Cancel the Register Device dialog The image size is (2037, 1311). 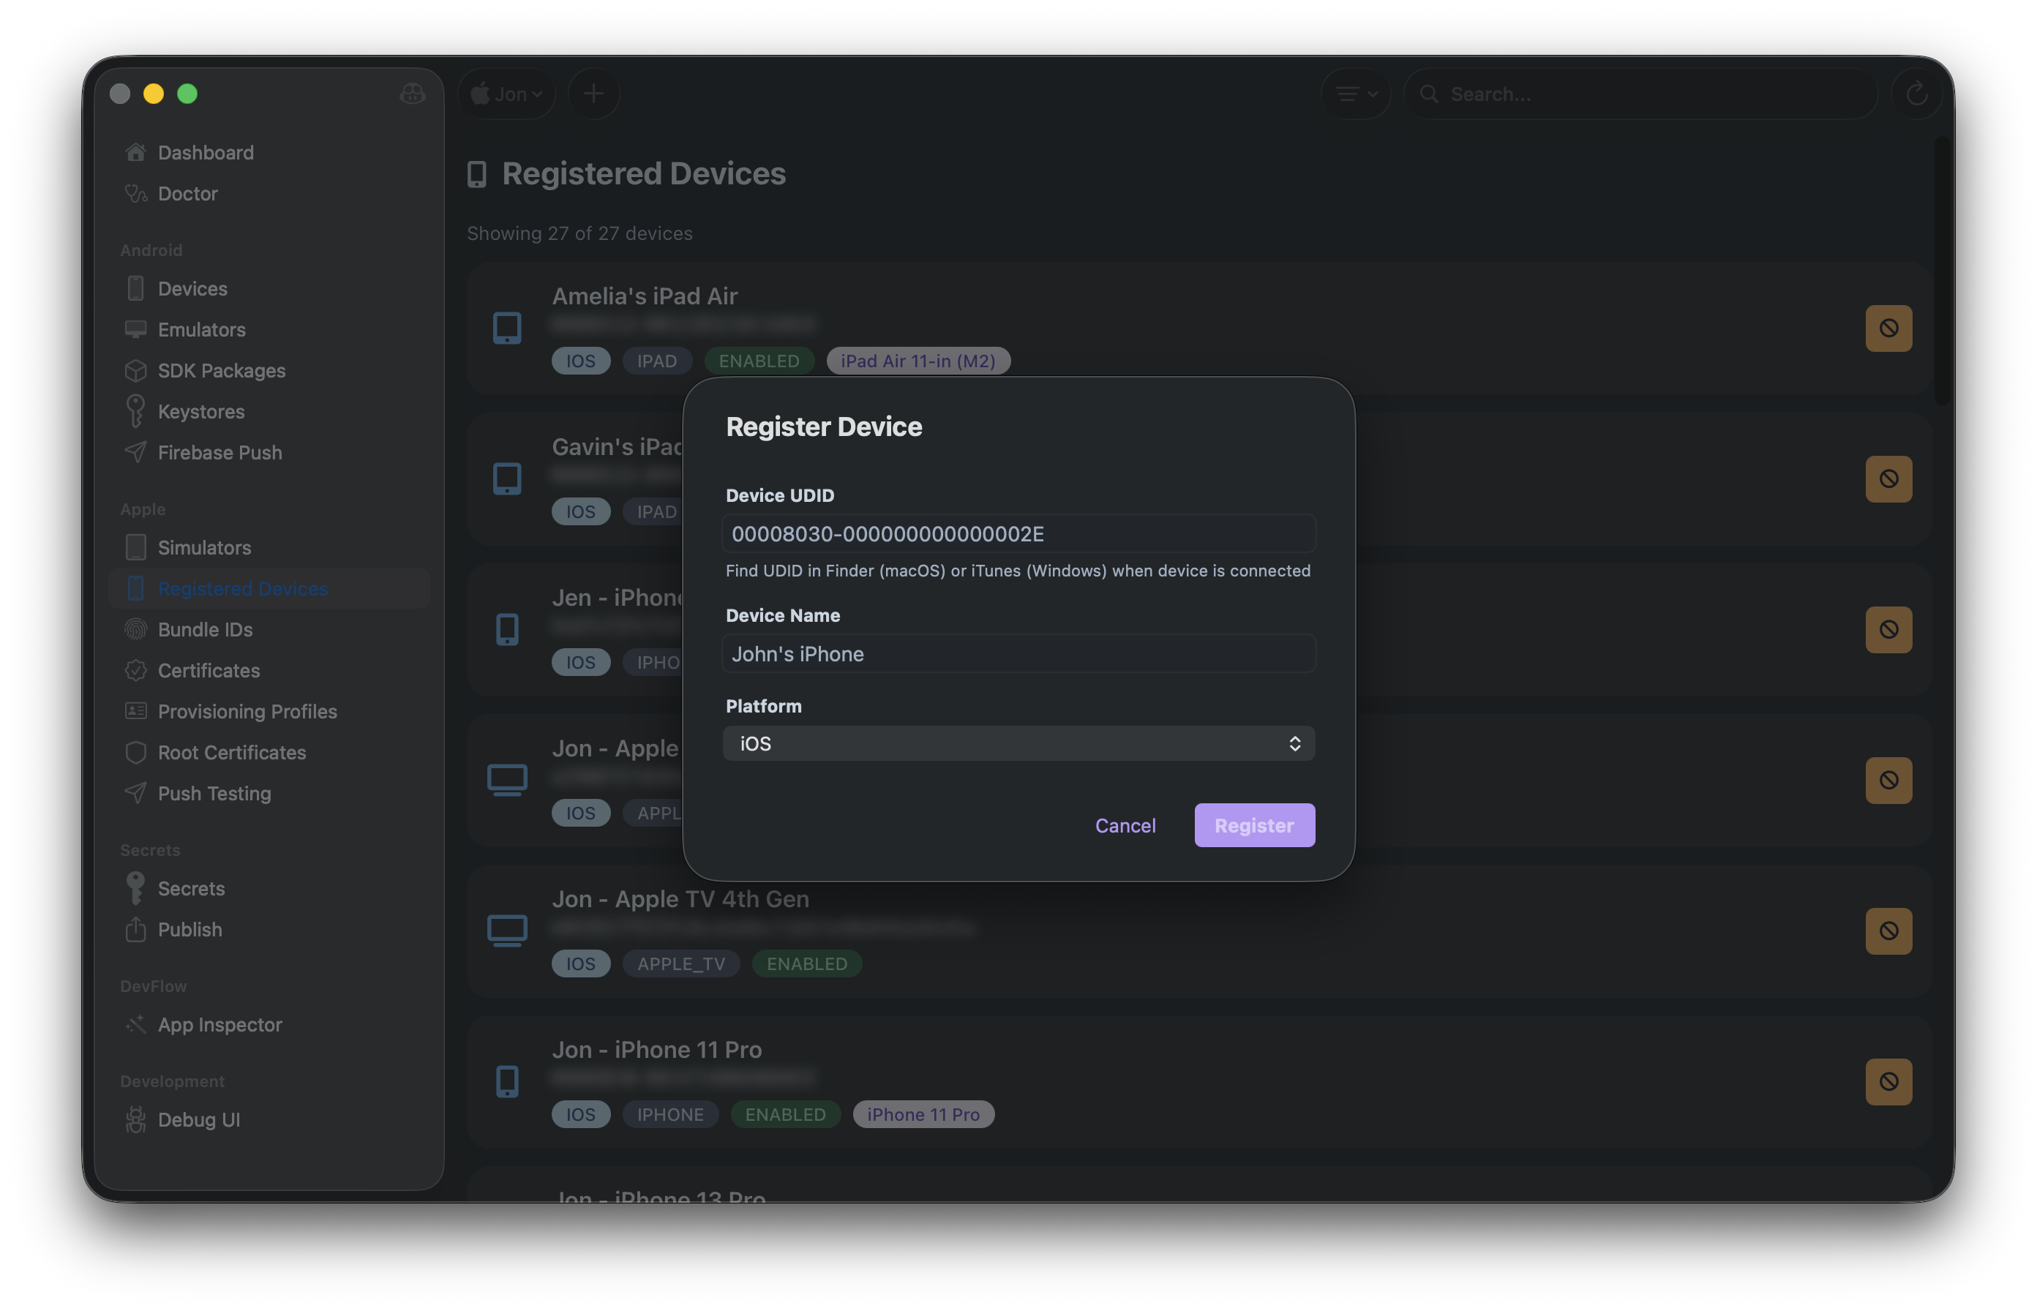[x=1125, y=826]
